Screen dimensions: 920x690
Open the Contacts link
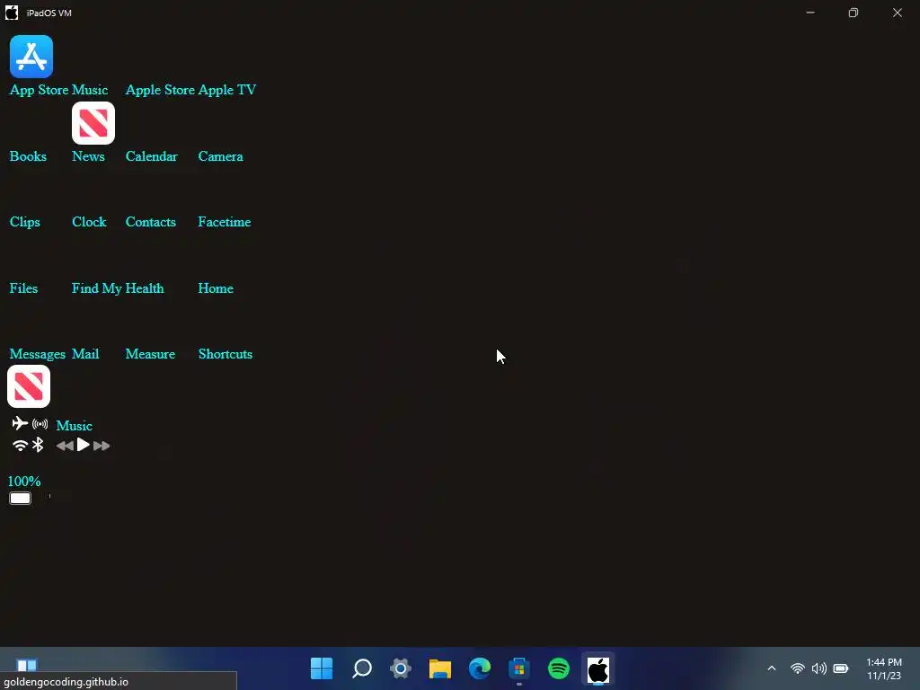pos(151,222)
